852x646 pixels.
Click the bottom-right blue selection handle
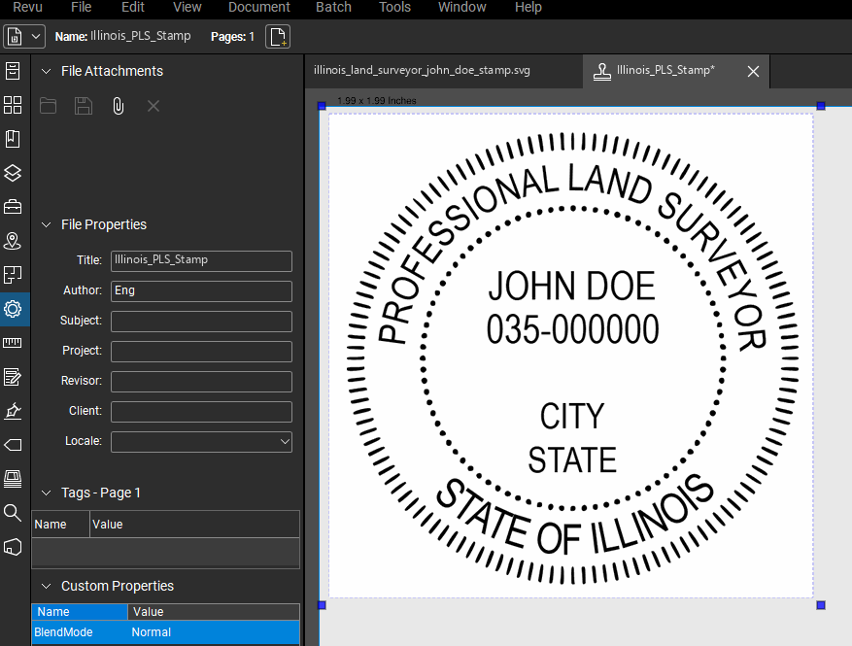[x=821, y=604]
